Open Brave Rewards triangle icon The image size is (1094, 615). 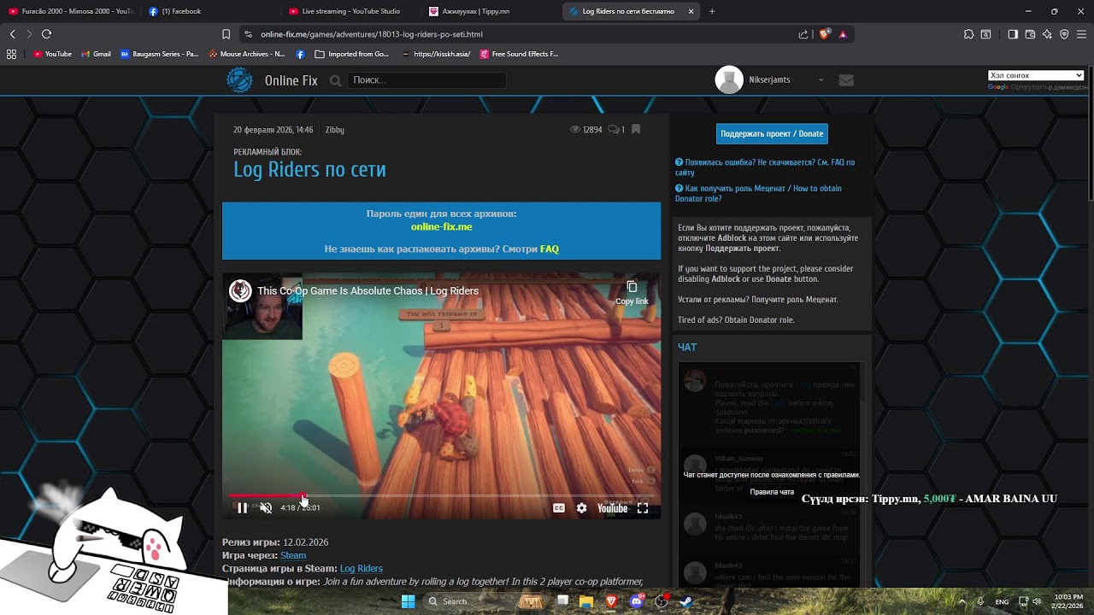(843, 34)
